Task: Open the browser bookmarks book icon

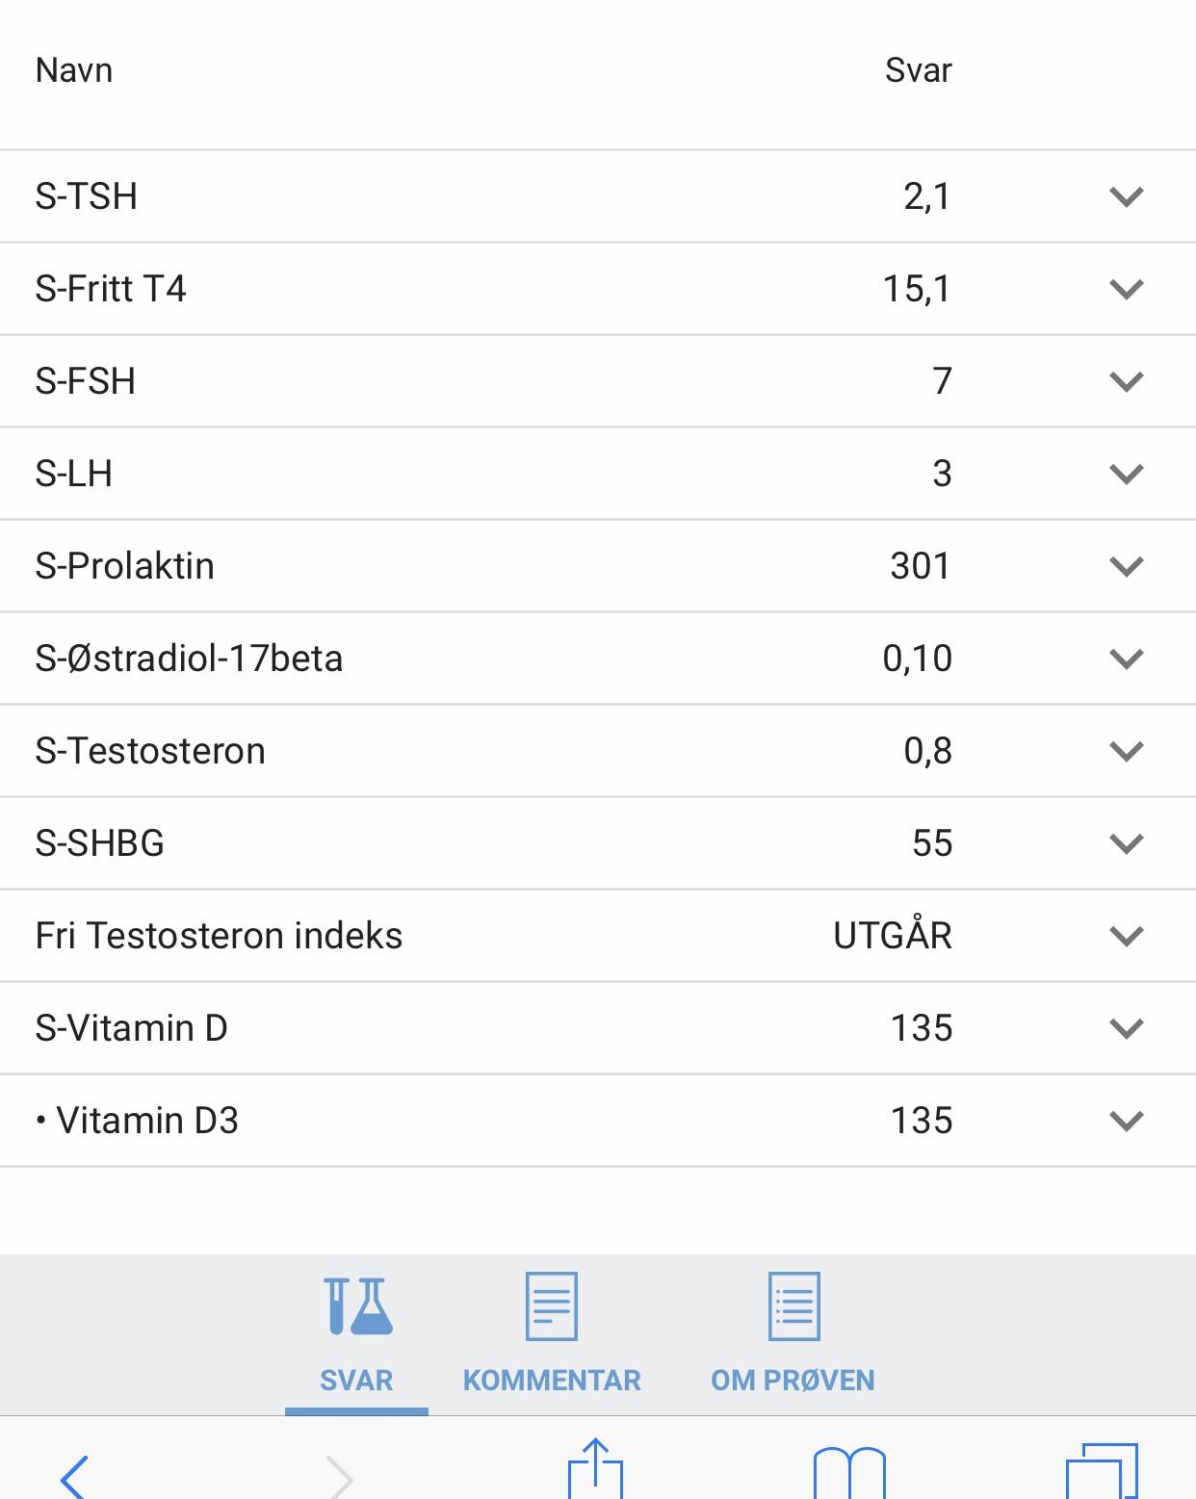Action: (849, 1473)
